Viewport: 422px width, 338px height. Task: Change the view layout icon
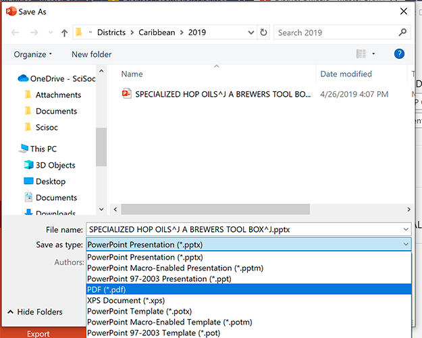(361, 53)
